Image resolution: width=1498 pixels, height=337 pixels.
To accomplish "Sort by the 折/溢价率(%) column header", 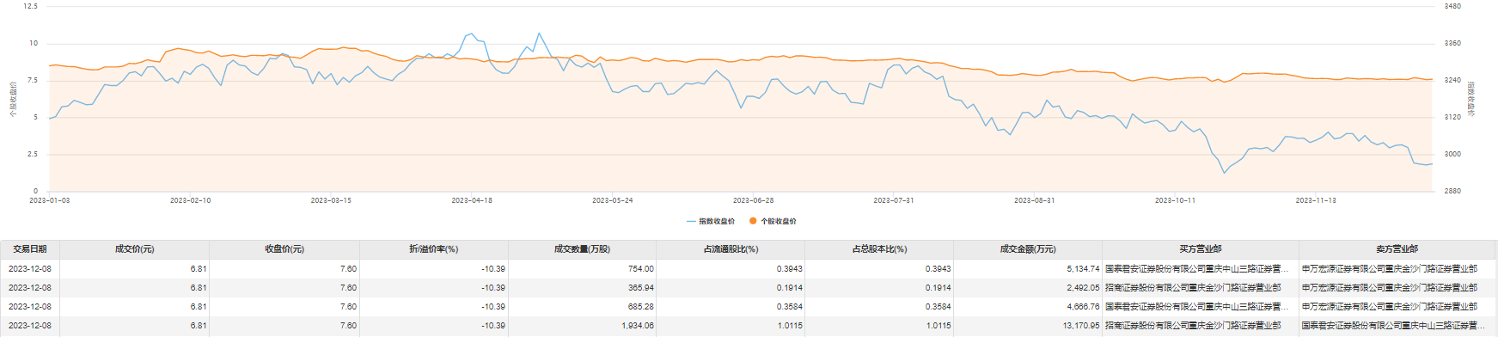I will [x=434, y=249].
